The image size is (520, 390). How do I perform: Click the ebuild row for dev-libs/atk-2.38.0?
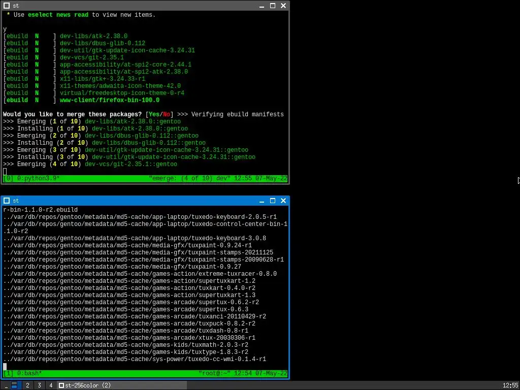[x=66, y=36]
